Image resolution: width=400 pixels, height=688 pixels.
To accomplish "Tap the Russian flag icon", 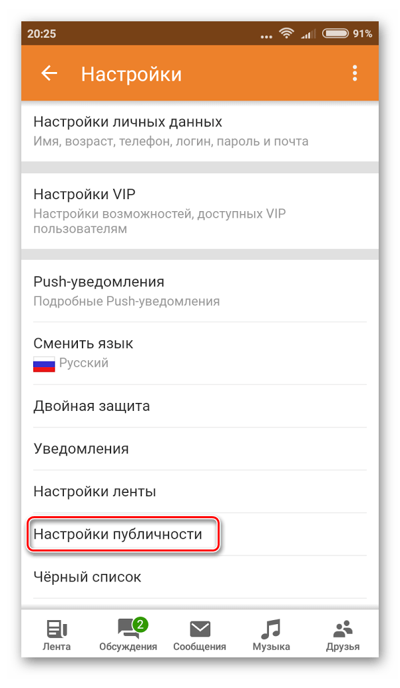I will tap(44, 364).
